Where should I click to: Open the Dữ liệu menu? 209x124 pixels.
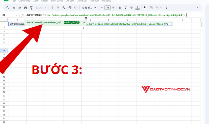69,1
